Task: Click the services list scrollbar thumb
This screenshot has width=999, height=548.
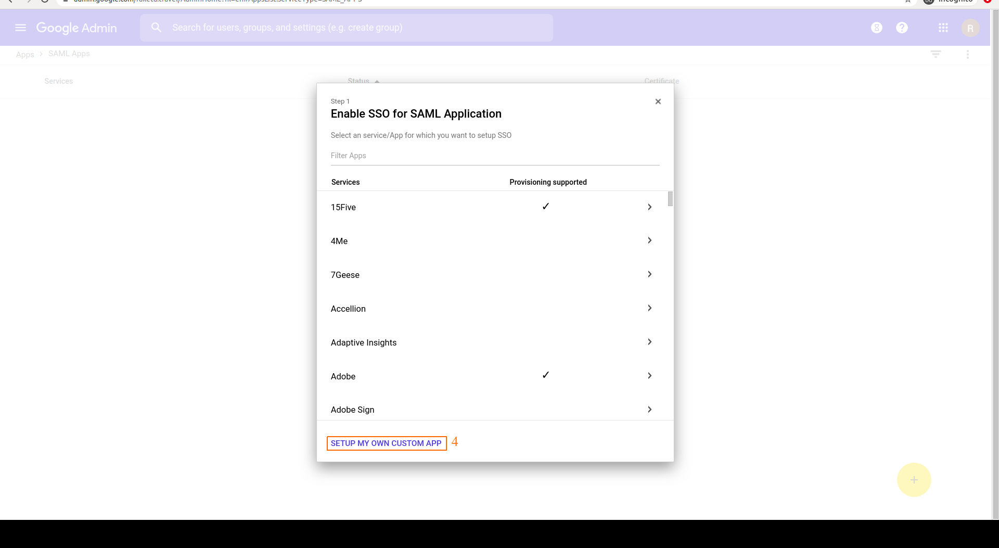Action: tap(670, 199)
